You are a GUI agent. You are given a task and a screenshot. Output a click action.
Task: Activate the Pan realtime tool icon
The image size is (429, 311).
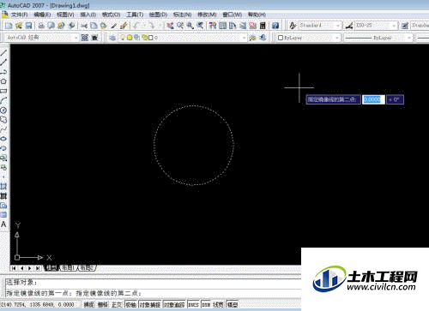(170, 26)
